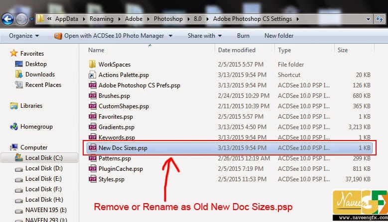The width and height of the screenshot is (388, 222).
Task: Open subfolder arrow after AppData
Action: coord(84,19)
